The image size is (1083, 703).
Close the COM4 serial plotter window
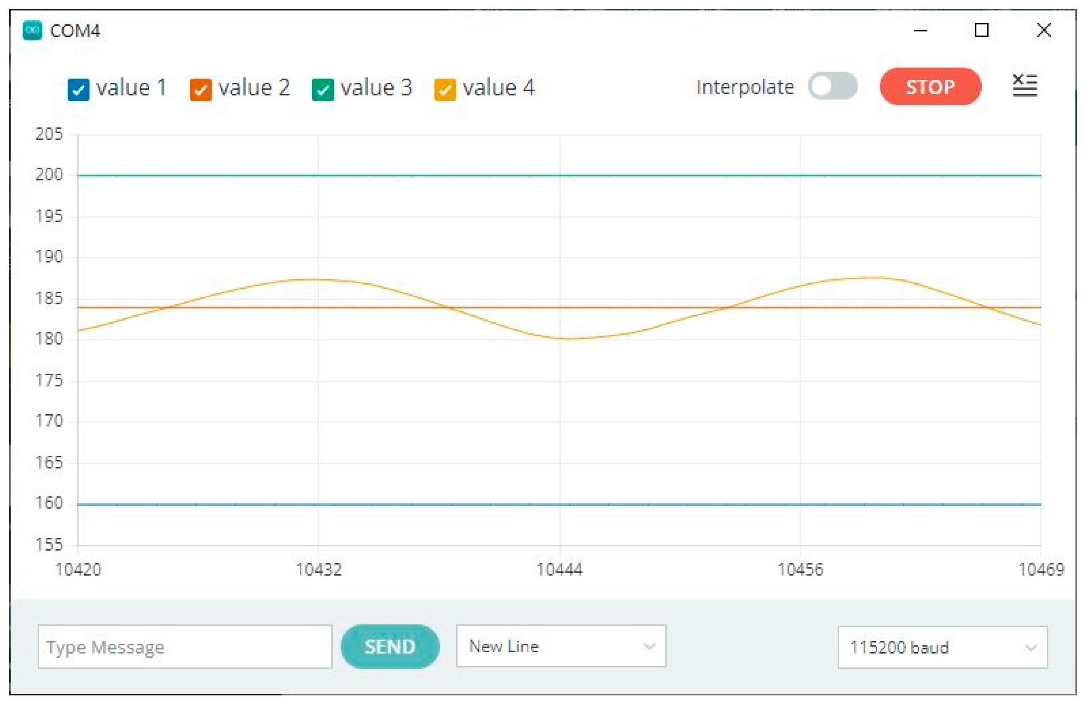click(1044, 30)
